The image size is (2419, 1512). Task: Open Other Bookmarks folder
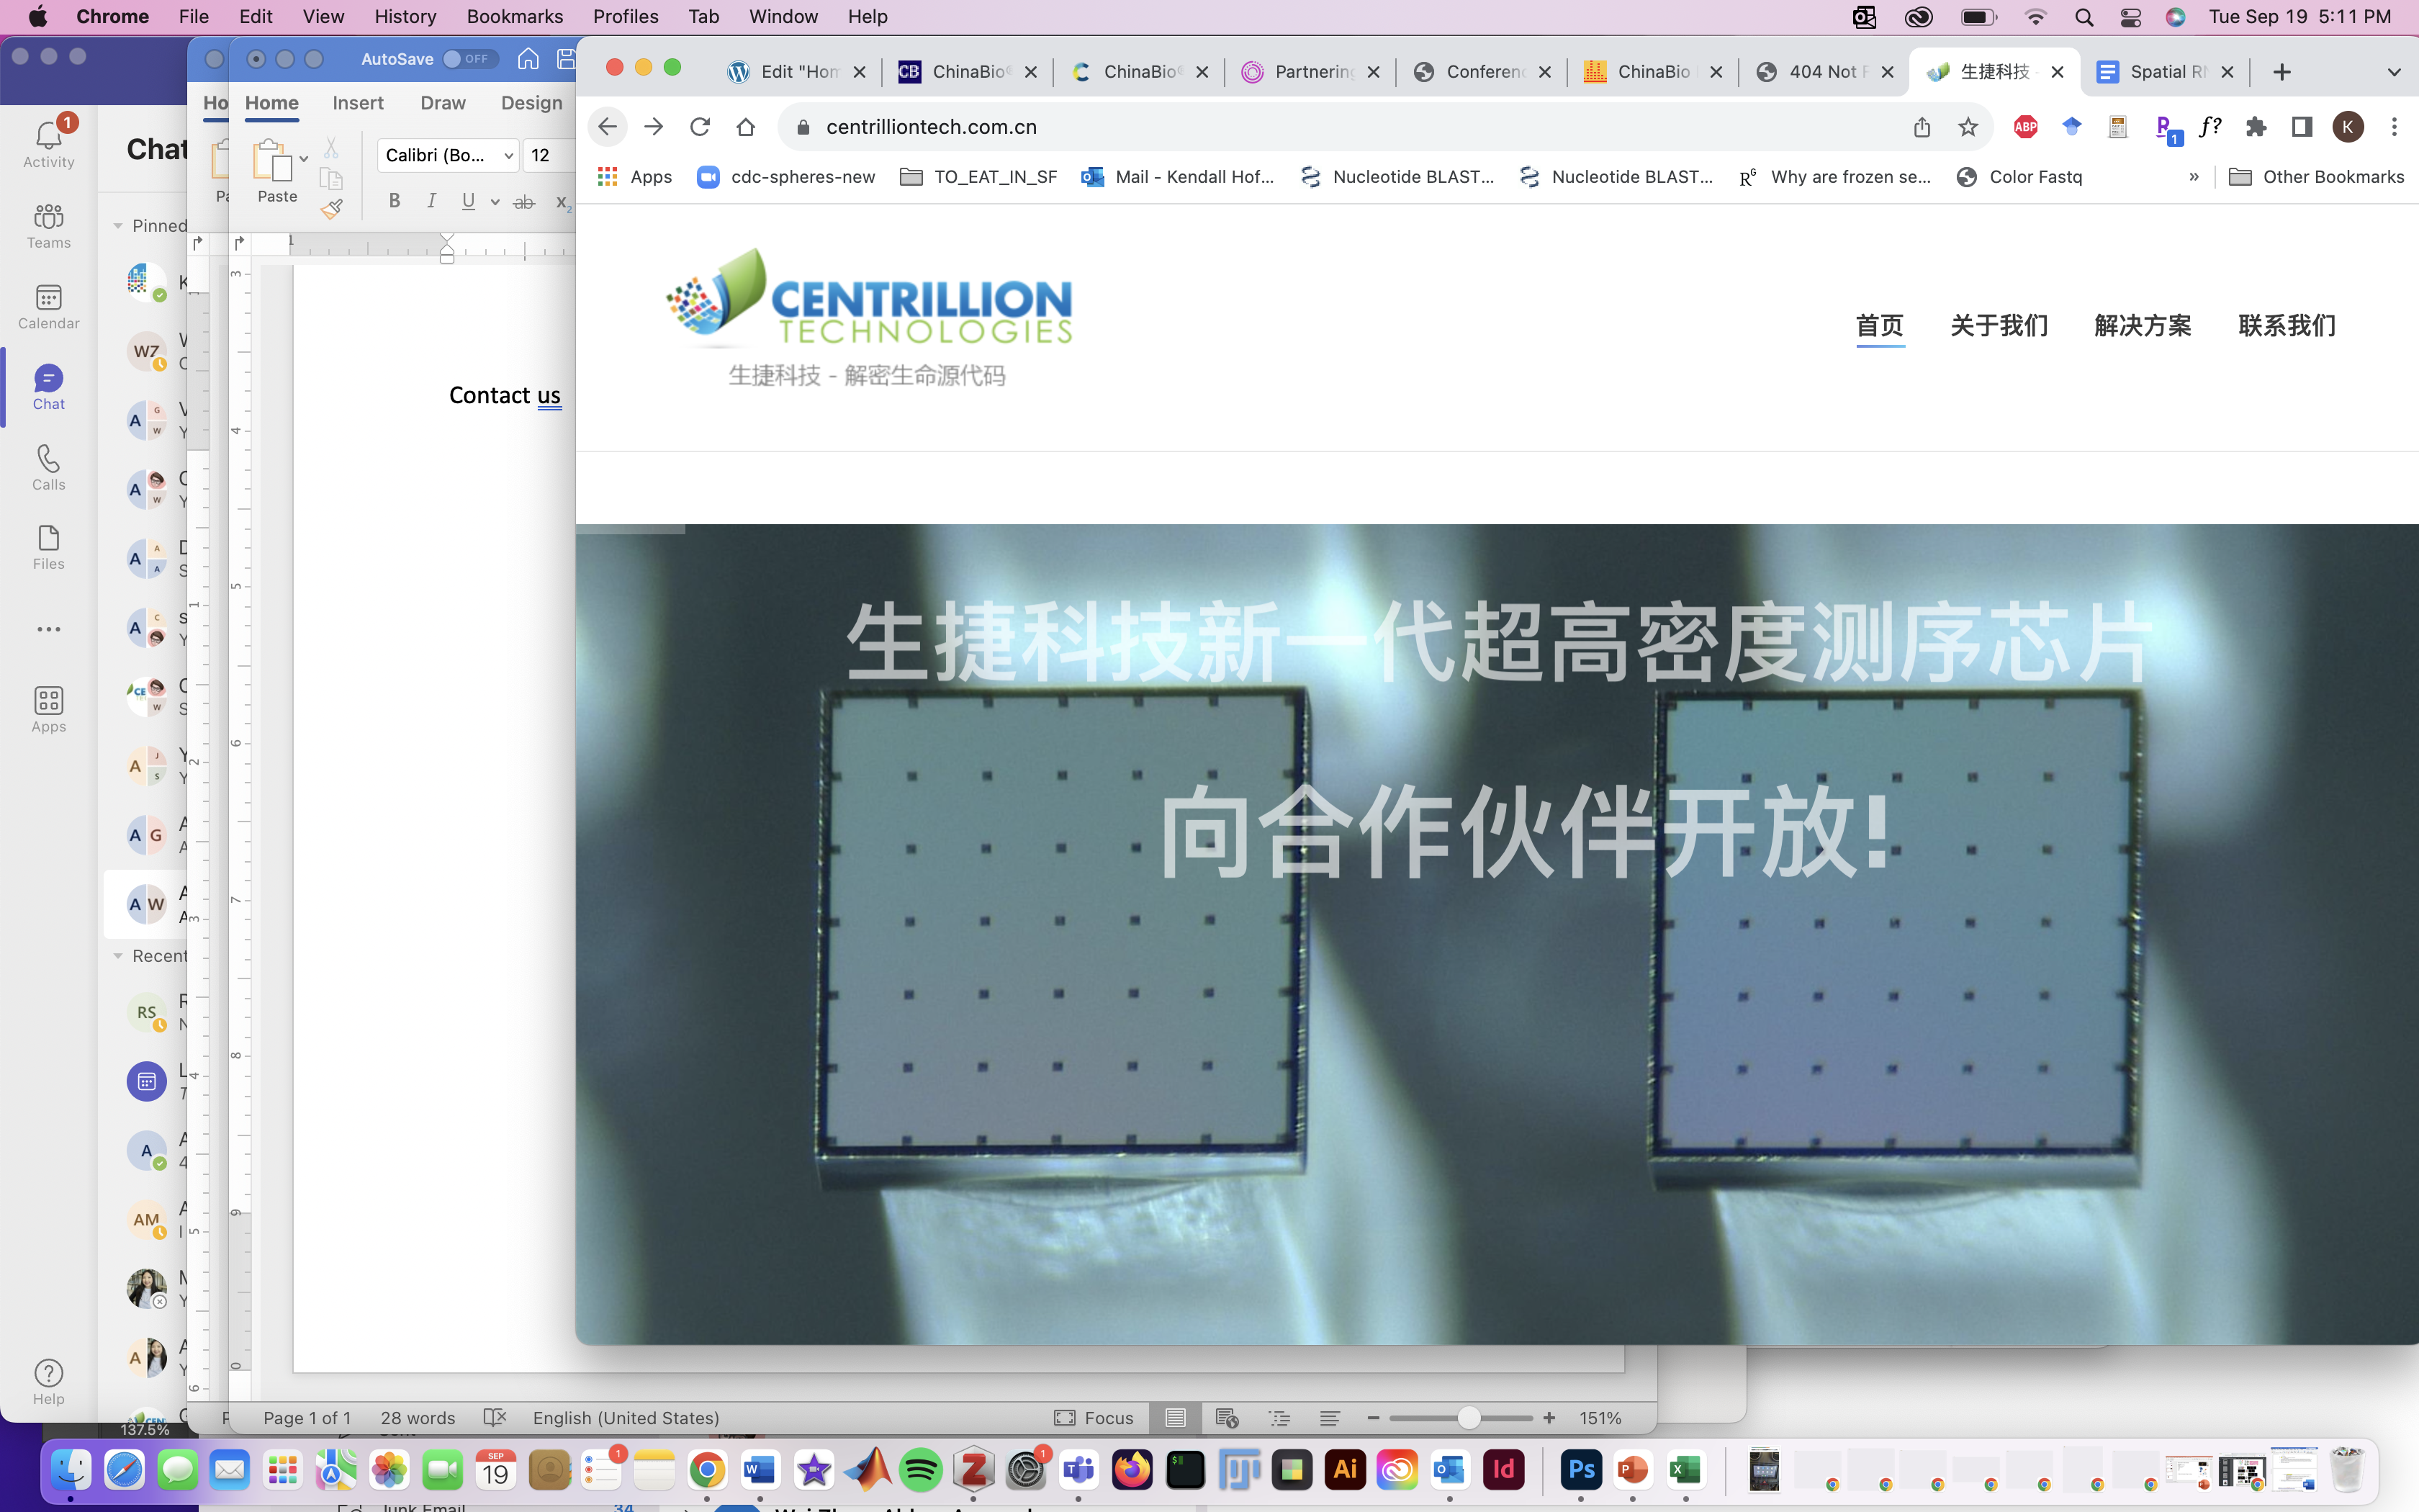(x=2317, y=177)
